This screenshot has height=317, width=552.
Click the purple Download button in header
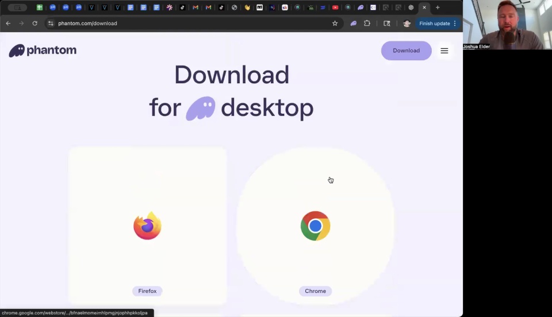pyautogui.click(x=407, y=51)
